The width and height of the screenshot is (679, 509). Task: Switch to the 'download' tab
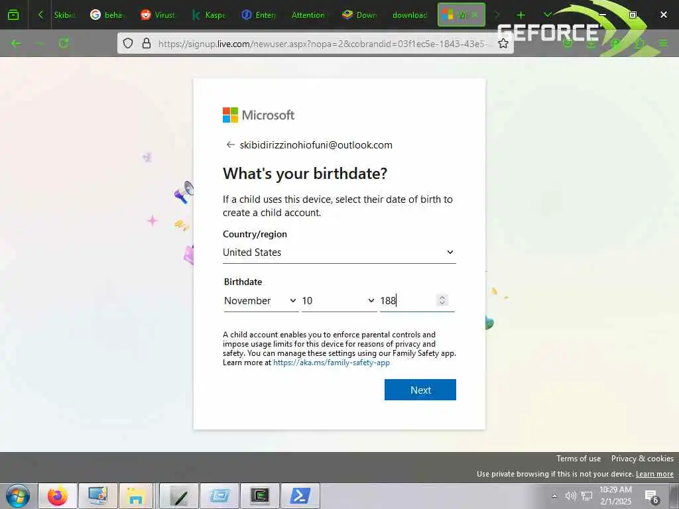(x=410, y=15)
